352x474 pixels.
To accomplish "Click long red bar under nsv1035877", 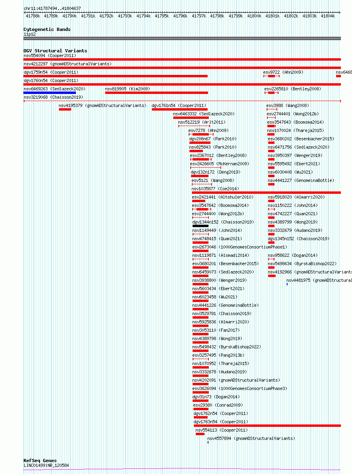I will [x=266, y=193].
